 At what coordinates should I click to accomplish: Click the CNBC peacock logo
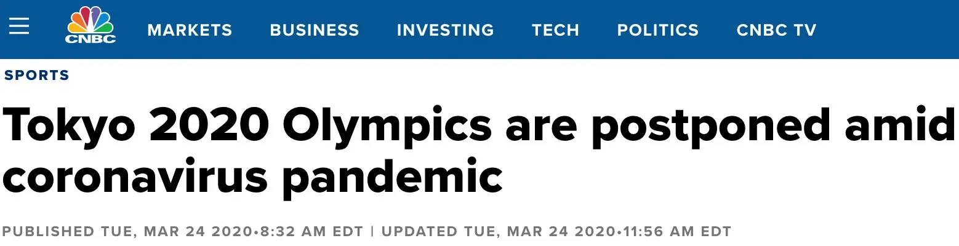coord(91,21)
